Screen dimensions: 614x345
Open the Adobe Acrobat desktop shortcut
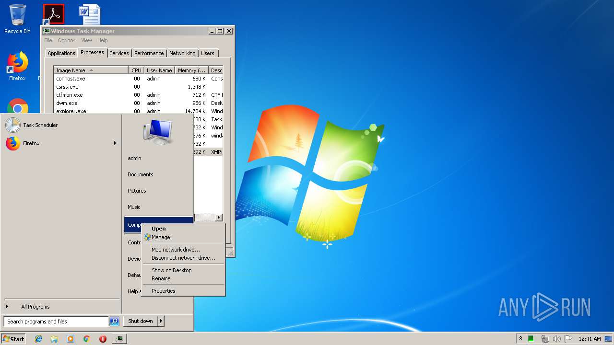(x=53, y=14)
